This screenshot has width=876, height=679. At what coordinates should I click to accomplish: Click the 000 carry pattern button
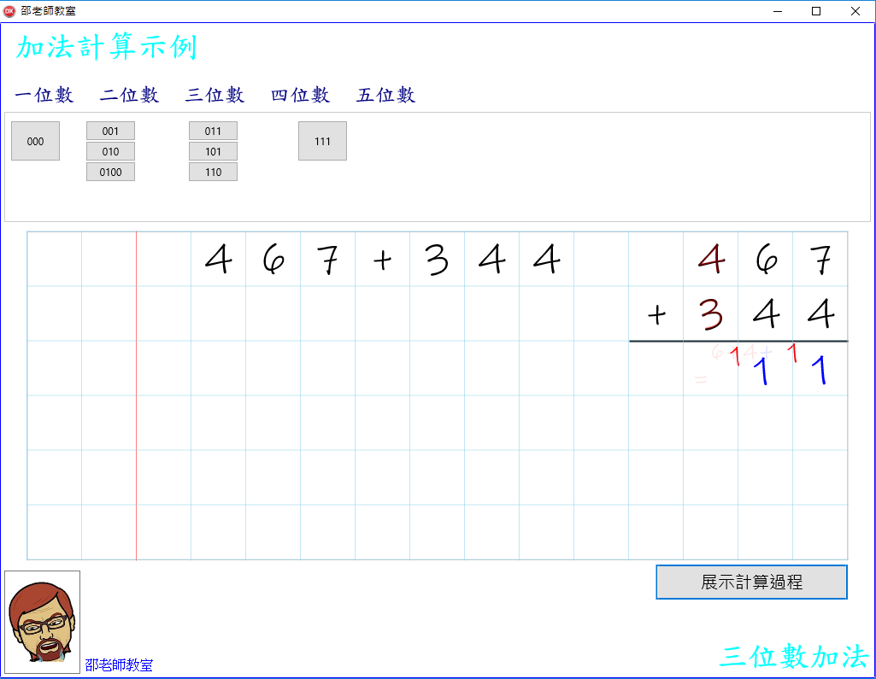pos(35,141)
